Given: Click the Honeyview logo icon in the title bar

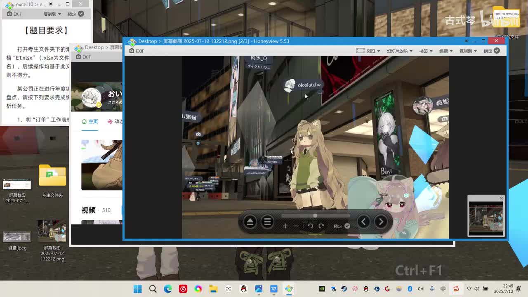Looking at the screenshot, I should tap(132, 41).
